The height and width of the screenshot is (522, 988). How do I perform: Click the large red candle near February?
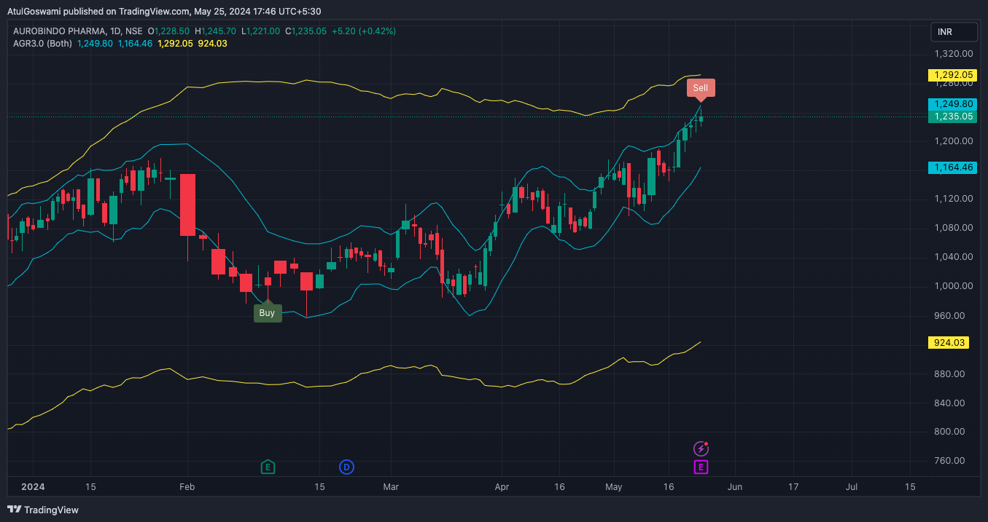tap(188, 205)
